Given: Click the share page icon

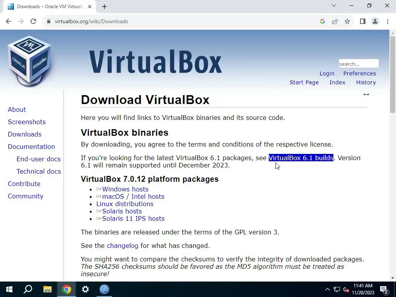Looking at the screenshot, I should [335, 22].
